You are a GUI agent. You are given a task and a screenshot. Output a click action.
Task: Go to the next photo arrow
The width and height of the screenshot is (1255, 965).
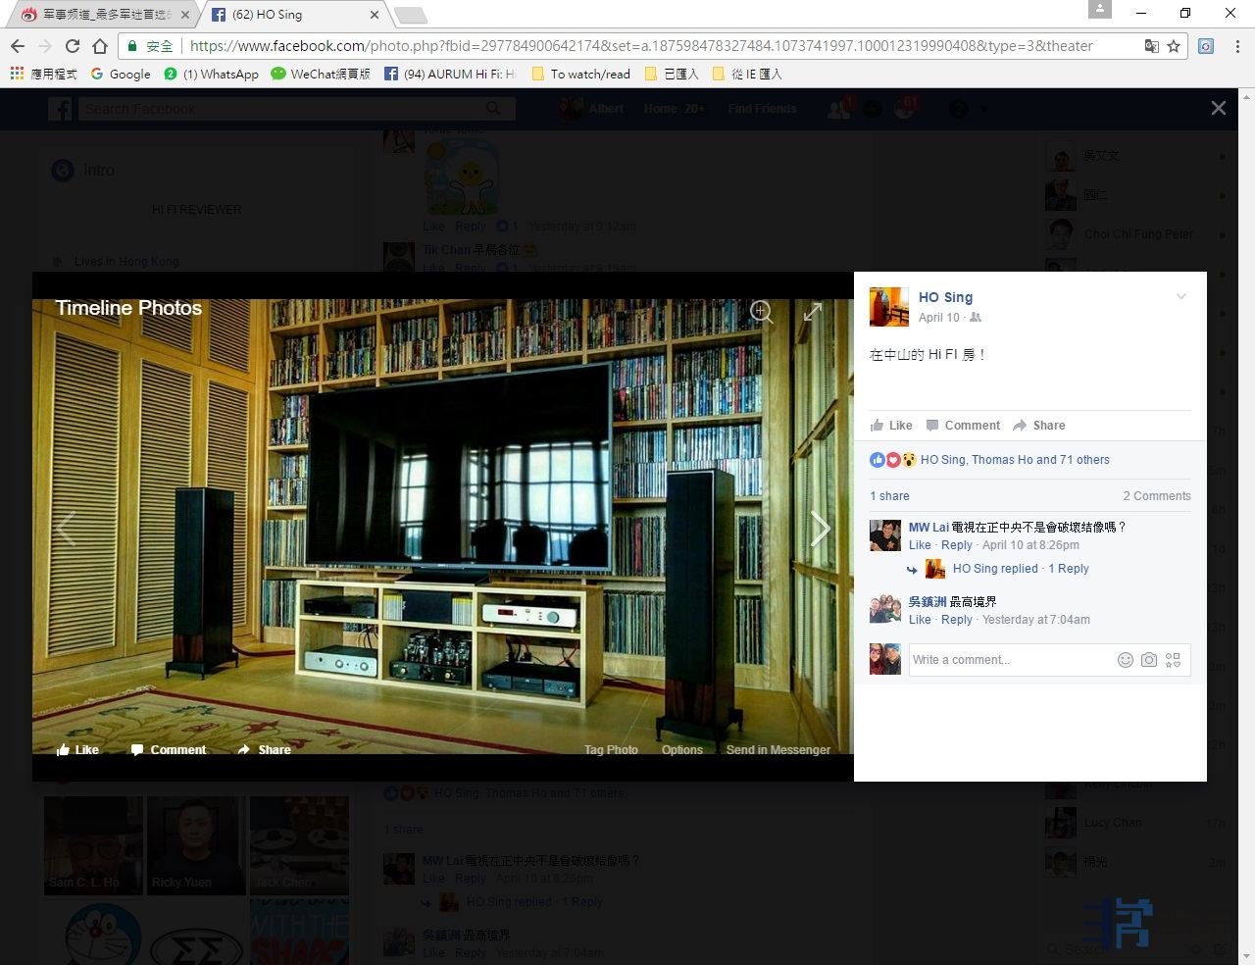[x=820, y=529]
